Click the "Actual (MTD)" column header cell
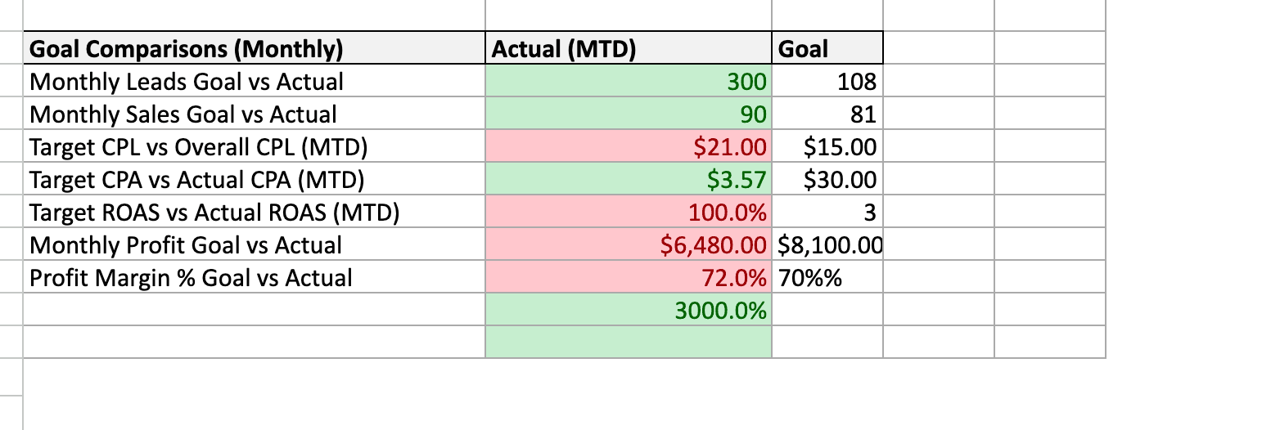Viewport: 1262px width, 430px height. [628, 49]
